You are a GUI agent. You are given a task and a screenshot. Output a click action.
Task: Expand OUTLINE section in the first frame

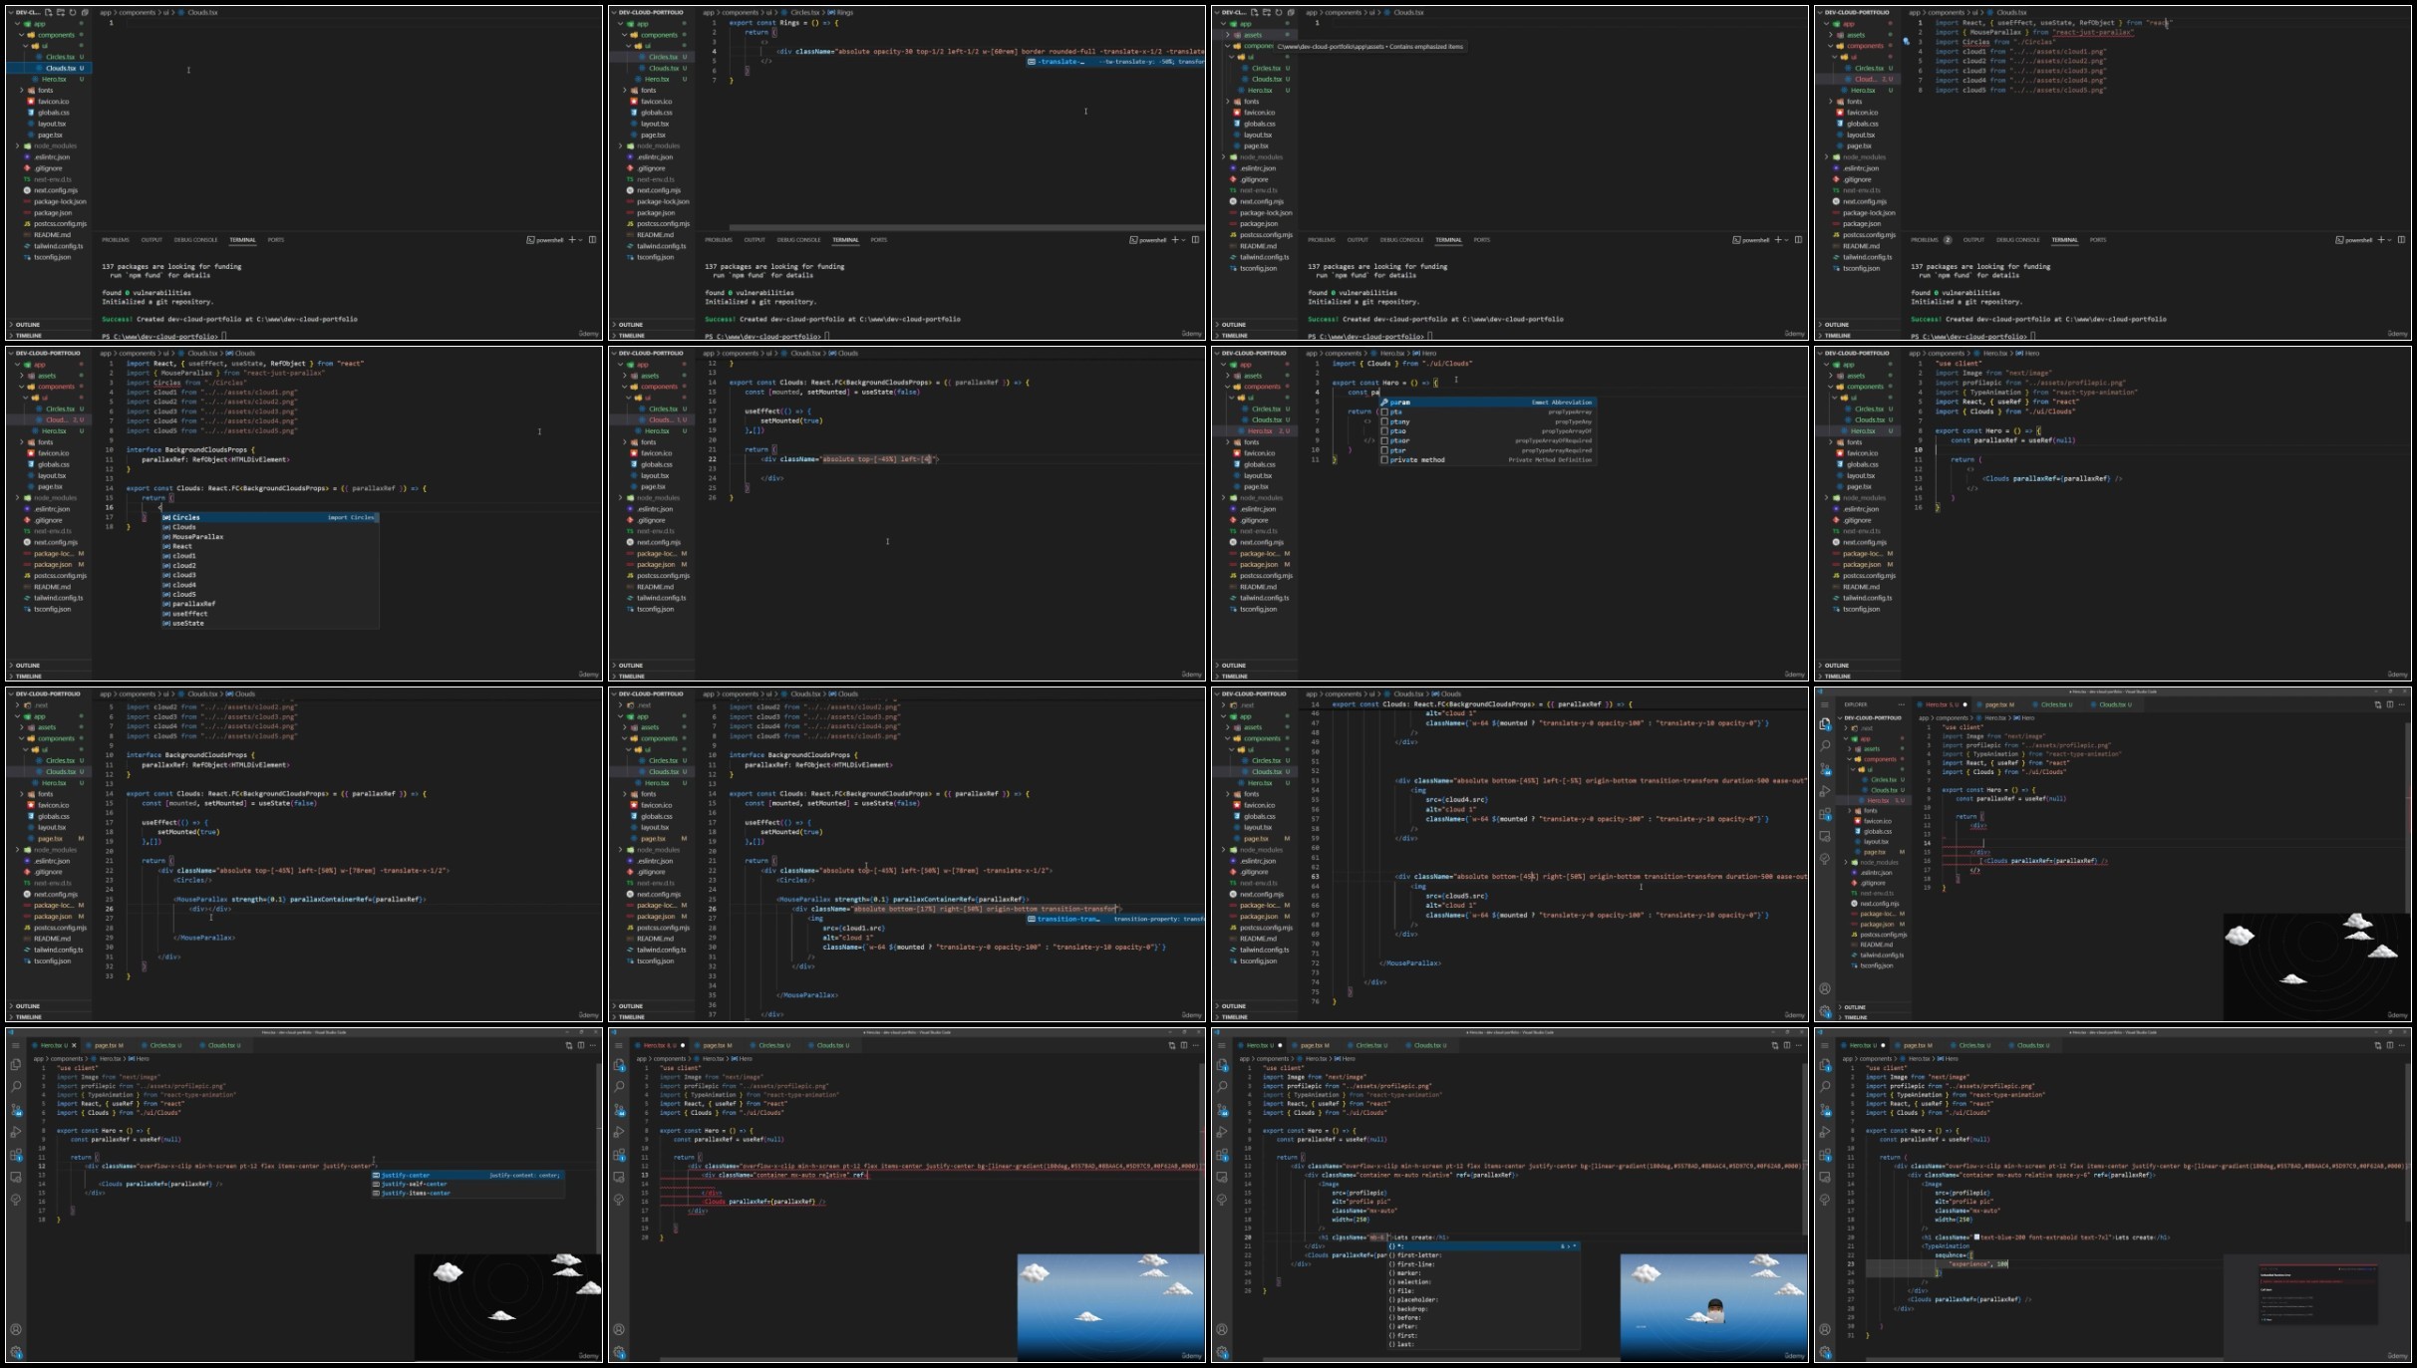pos(12,325)
